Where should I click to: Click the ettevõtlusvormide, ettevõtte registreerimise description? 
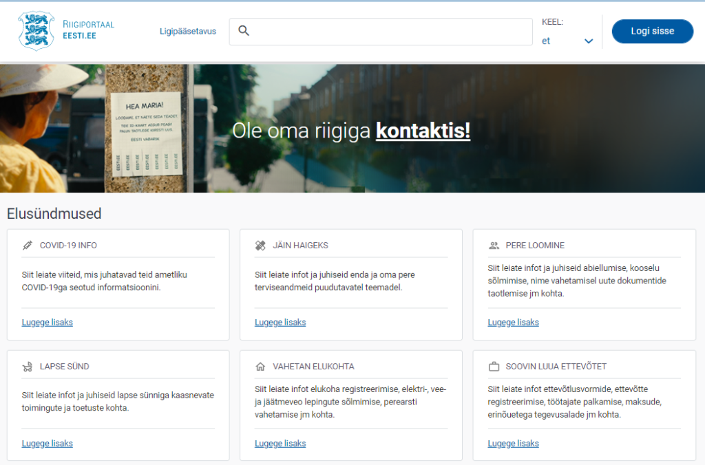coord(575,402)
